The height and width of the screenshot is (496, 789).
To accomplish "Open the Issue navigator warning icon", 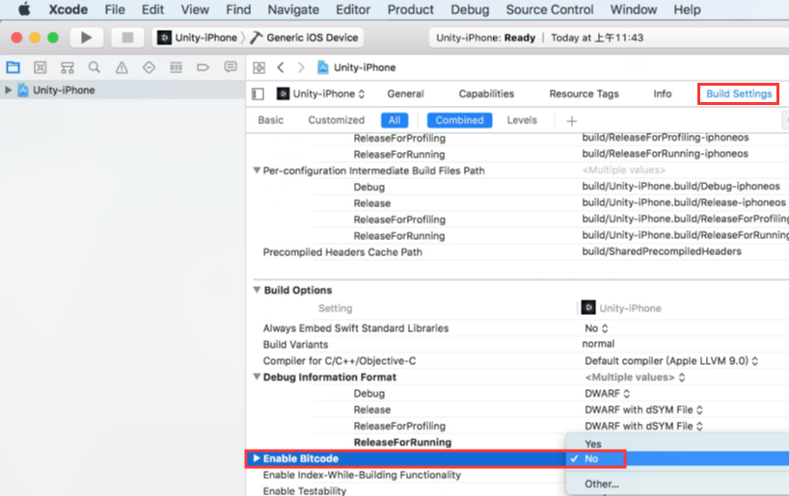I will point(122,67).
